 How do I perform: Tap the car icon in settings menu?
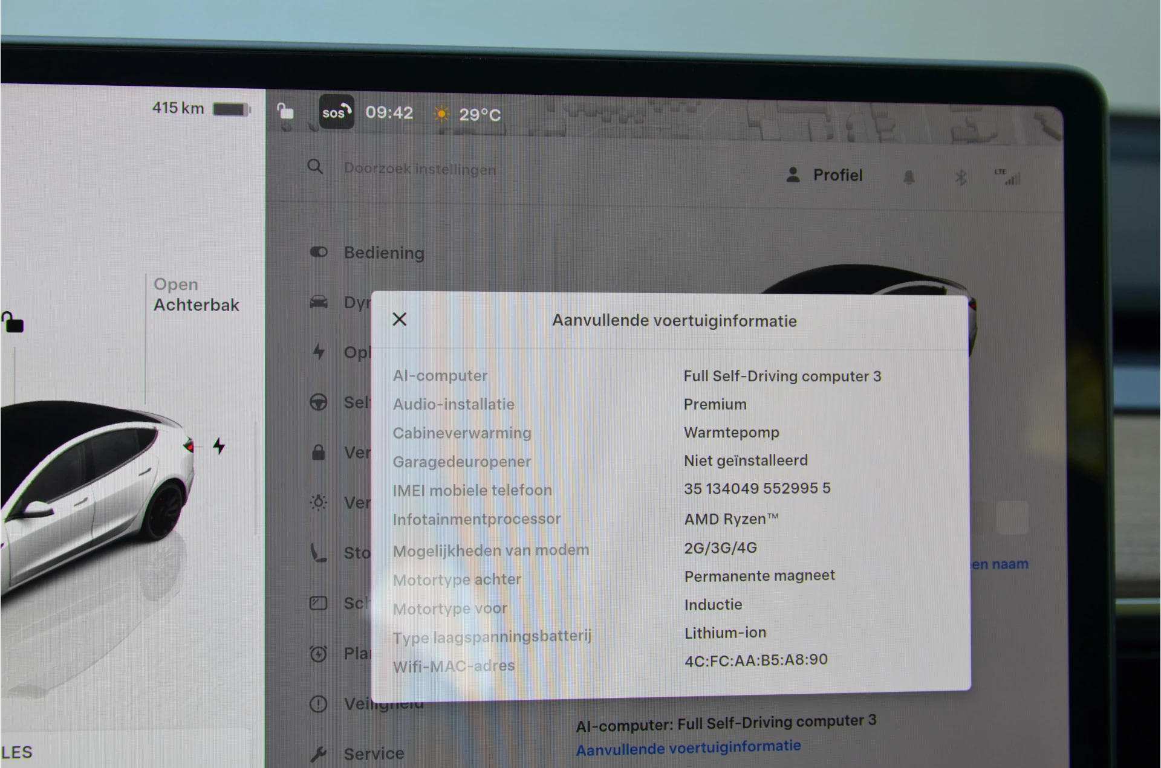319,302
